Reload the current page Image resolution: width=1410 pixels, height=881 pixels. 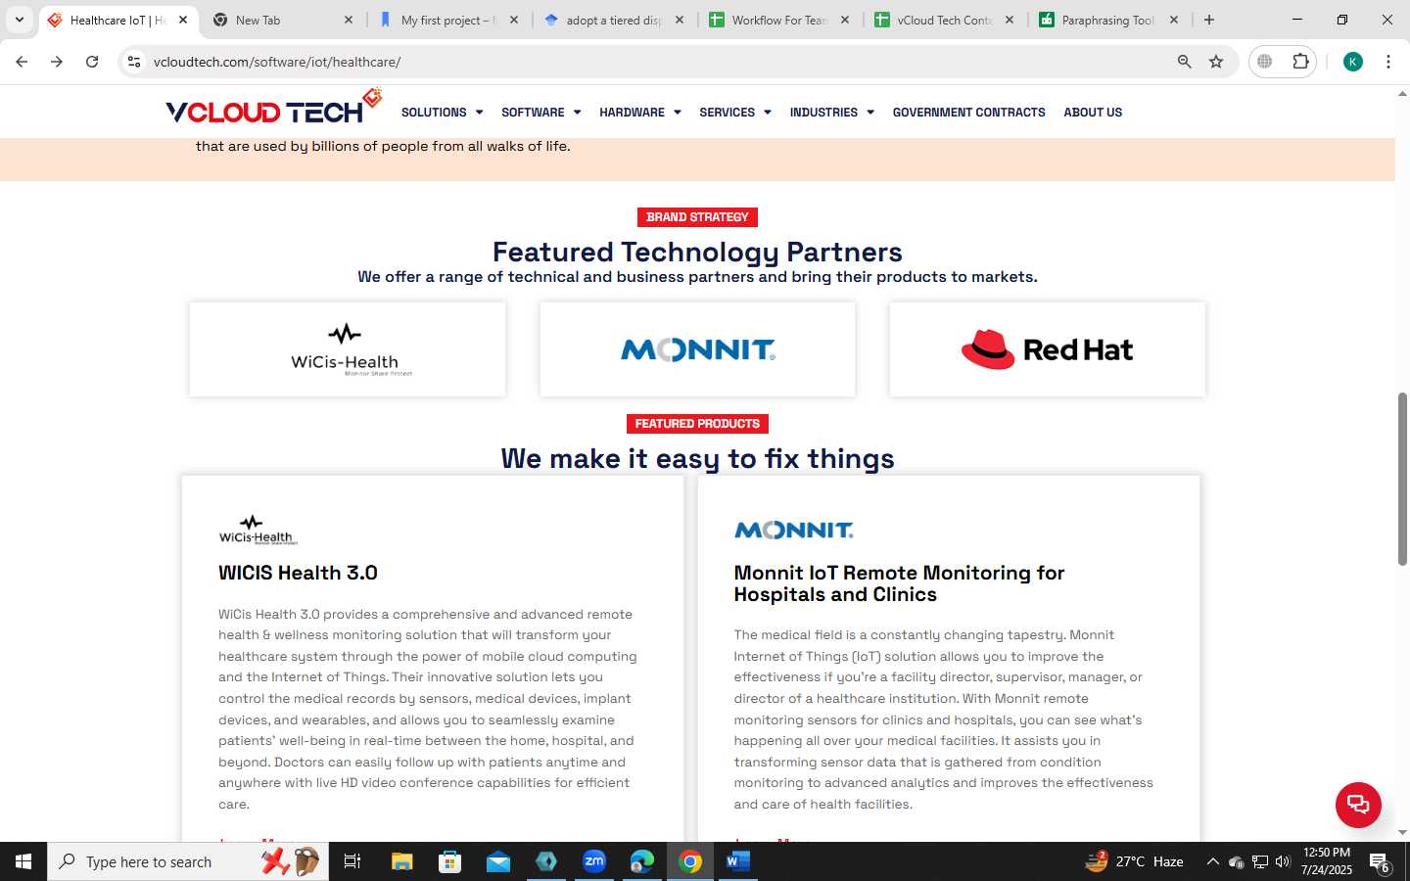click(x=92, y=62)
